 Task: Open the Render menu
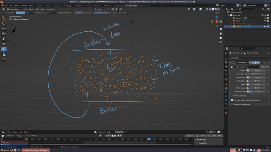click(17, 5)
